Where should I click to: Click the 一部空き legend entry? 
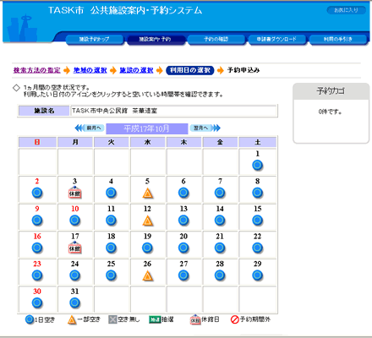[84, 319]
